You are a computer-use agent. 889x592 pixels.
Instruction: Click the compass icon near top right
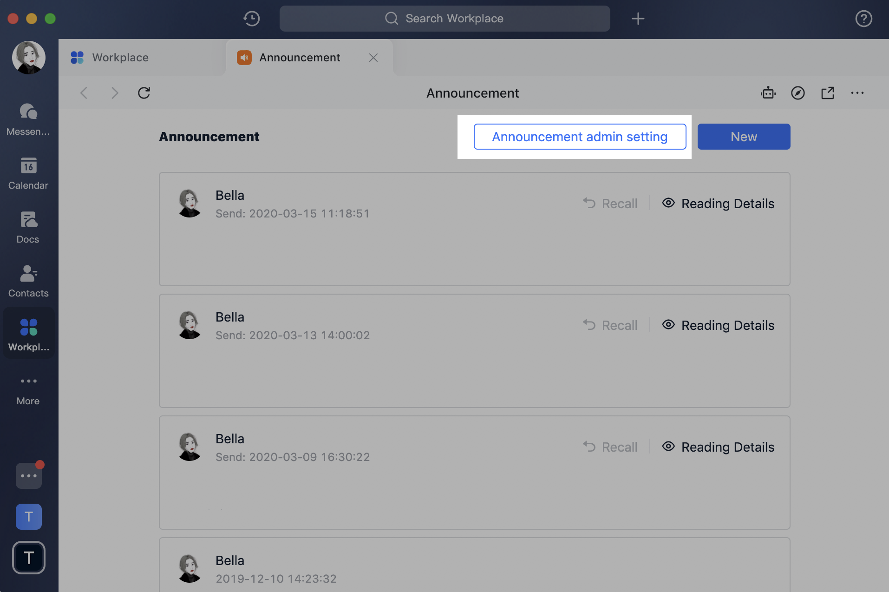[797, 93]
